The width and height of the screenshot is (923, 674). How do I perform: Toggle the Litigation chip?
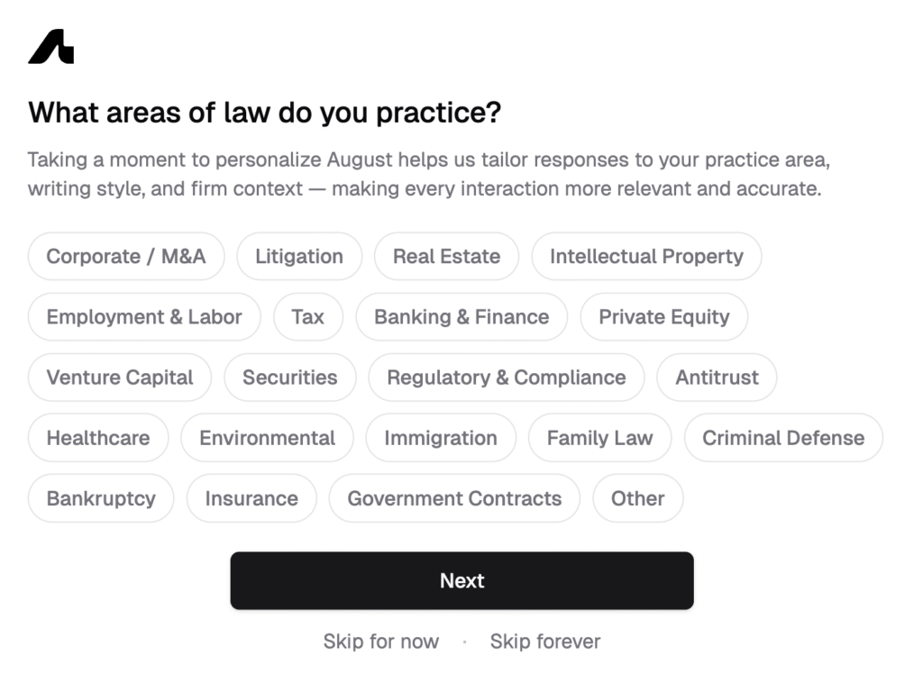(x=299, y=256)
